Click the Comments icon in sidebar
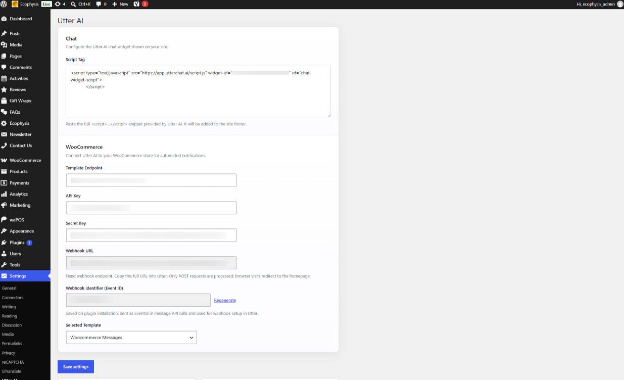This screenshot has width=624, height=380. [5, 67]
